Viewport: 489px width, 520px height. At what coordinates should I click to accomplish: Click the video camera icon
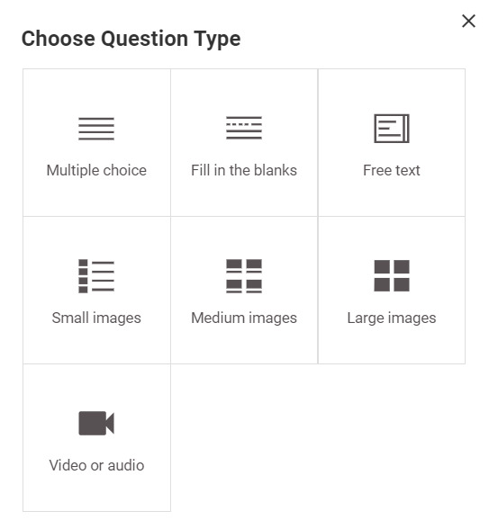pyautogui.click(x=96, y=423)
